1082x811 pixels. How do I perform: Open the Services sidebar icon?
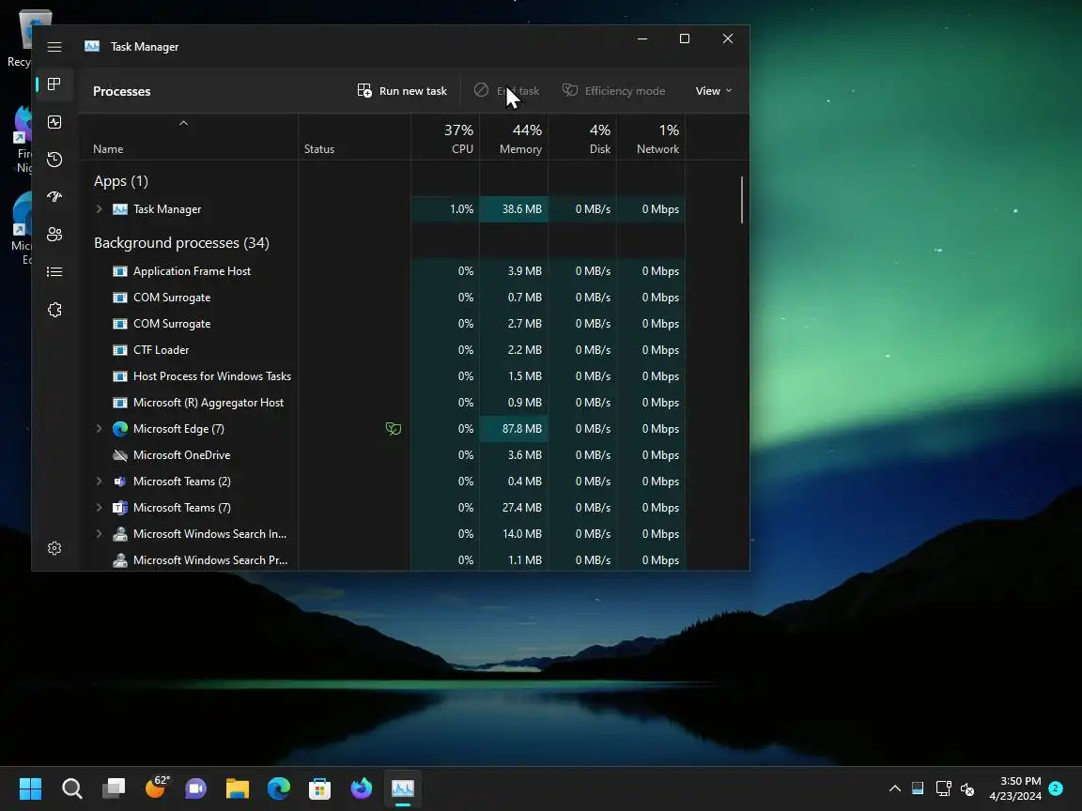(54, 310)
